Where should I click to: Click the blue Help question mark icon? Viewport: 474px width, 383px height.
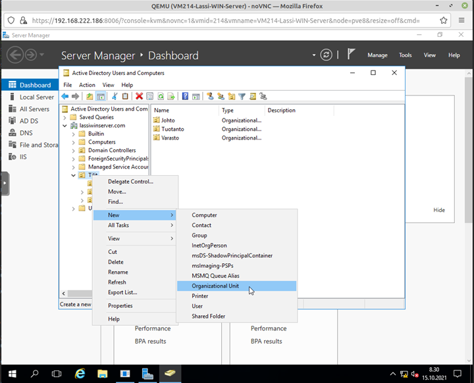(185, 97)
